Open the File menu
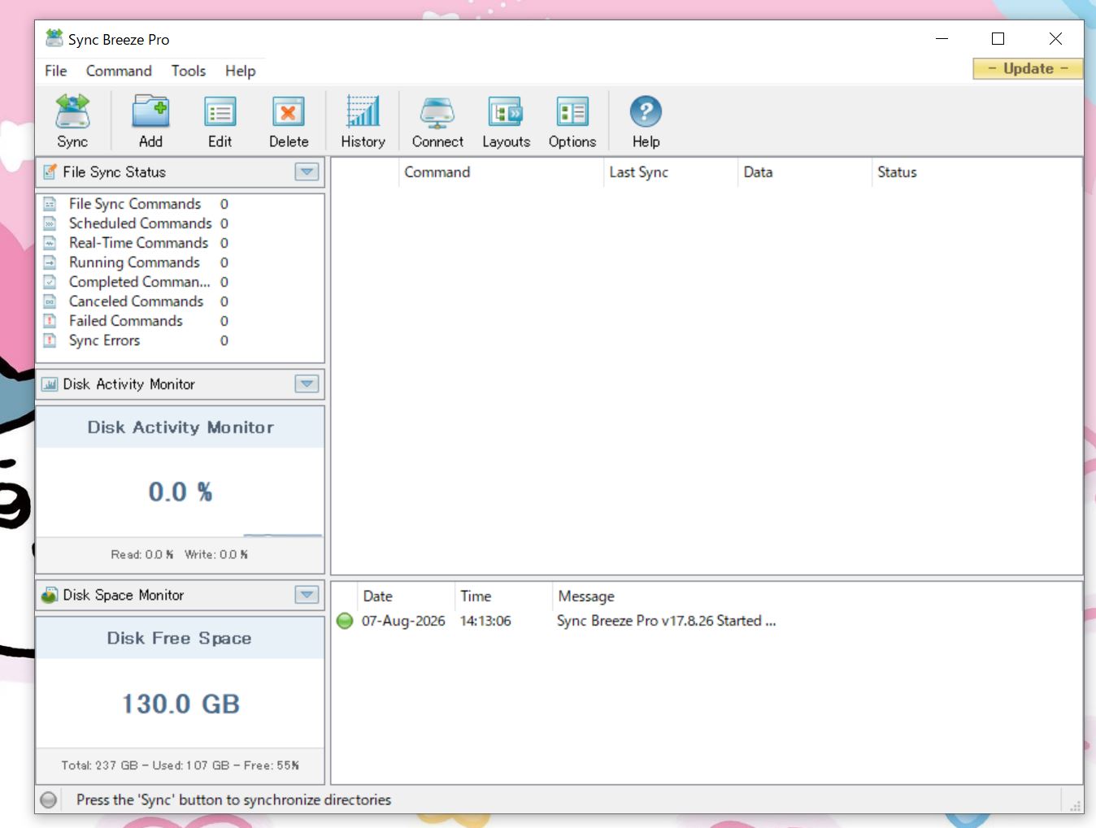 [56, 71]
